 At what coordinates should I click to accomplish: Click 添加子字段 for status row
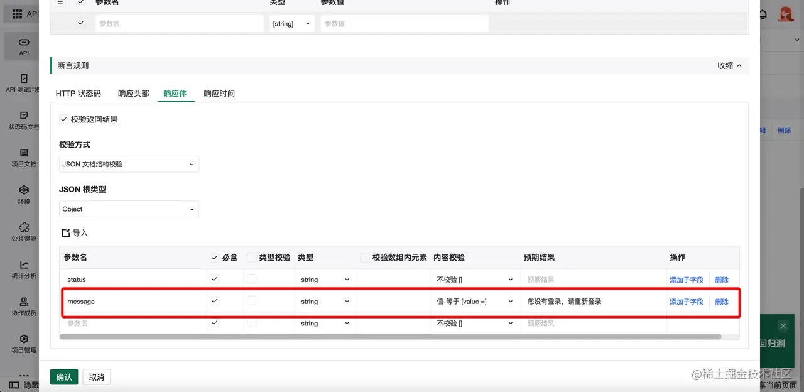[687, 280]
